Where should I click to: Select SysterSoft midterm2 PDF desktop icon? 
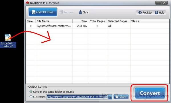coord(8,41)
